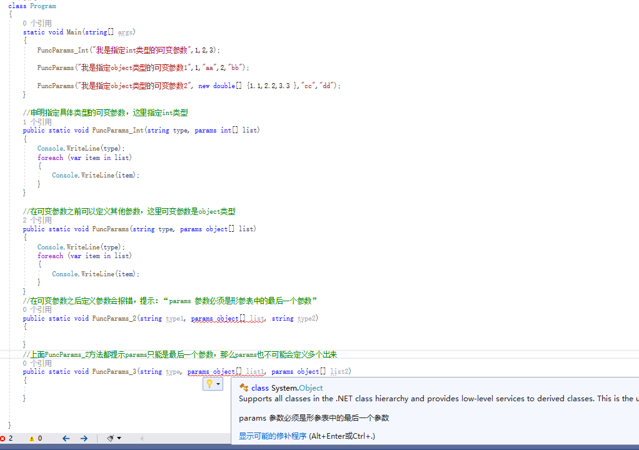The image size is (639, 450).
Task: Click underlined 'params object[] list1' in FuncParams_3
Action: [226, 371]
